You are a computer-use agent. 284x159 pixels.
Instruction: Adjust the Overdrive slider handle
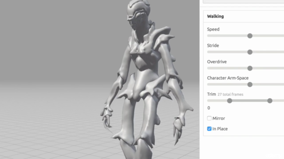pyautogui.click(x=250, y=68)
